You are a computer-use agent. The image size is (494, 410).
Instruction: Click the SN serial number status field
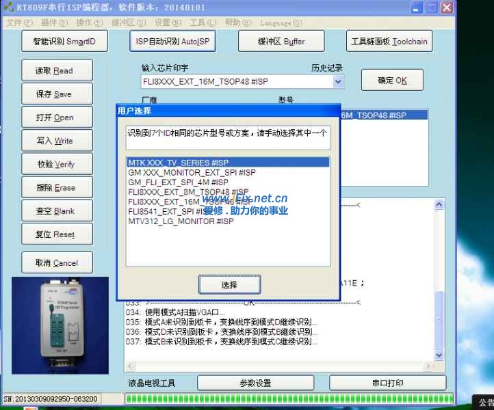[52, 399]
